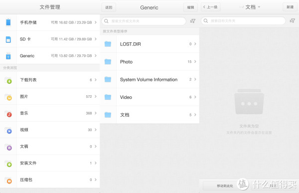The image size is (299, 193).
Task: Expand the 下载列表 row chevron
Action: point(96,80)
